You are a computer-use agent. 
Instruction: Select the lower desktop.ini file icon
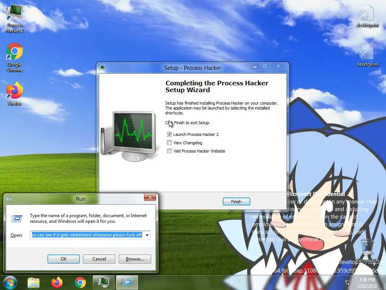(x=367, y=55)
